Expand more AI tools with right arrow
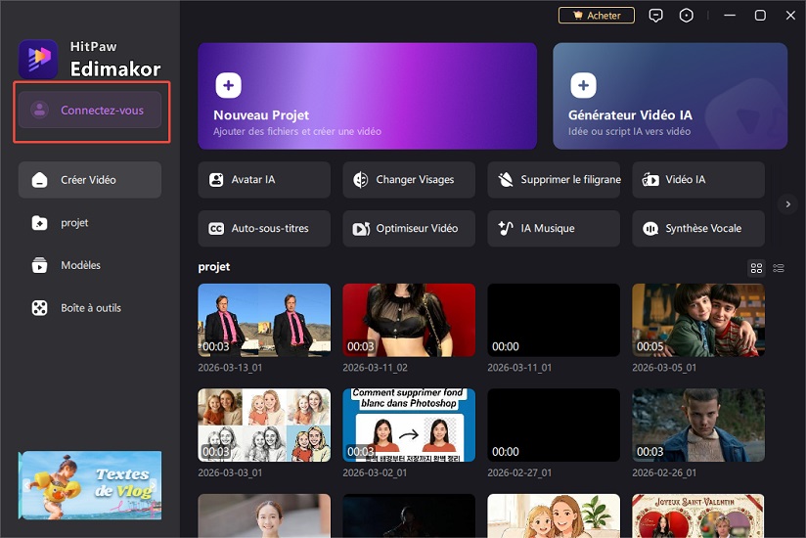The height and width of the screenshot is (538, 806). pos(787,203)
